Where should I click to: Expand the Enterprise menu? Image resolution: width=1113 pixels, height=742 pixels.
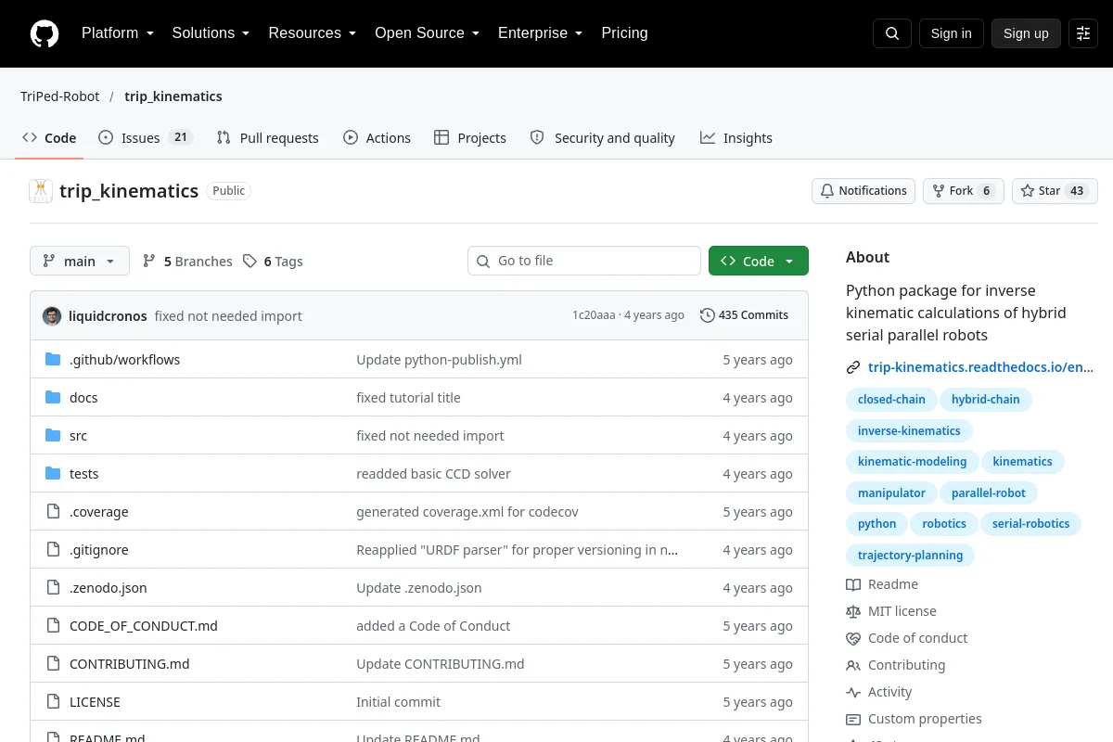pos(540,33)
